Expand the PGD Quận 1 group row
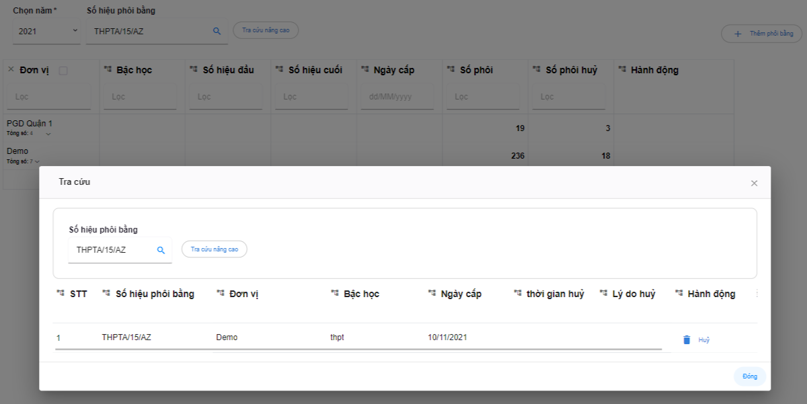Screen dimensions: 807x404 (x=48, y=134)
